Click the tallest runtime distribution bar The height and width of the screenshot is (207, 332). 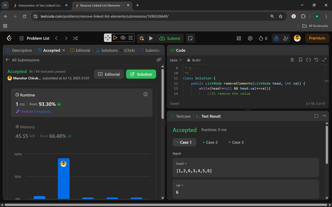(64, 179)
